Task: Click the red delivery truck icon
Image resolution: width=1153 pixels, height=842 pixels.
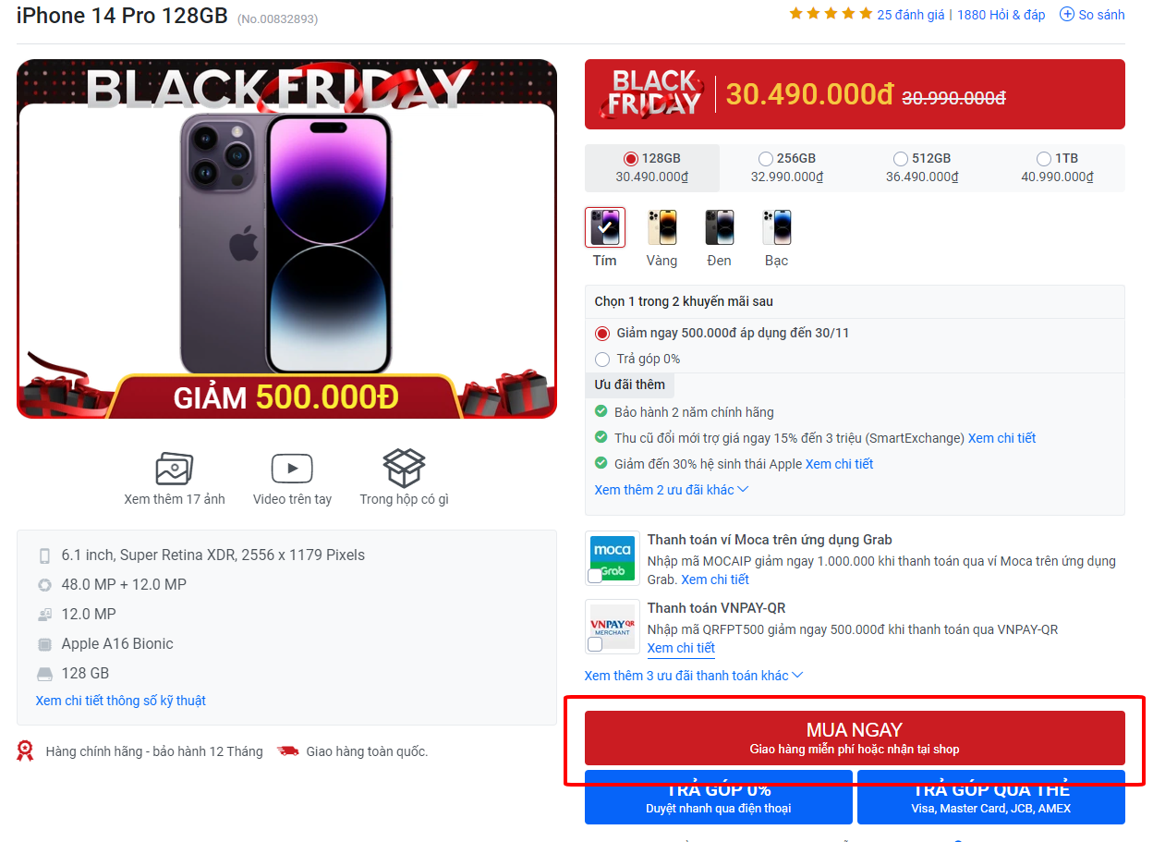Action: [288, 751]
